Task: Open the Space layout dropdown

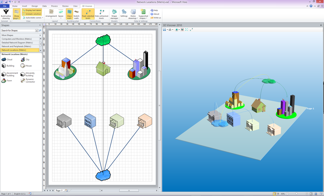Action: click(61, 14)
